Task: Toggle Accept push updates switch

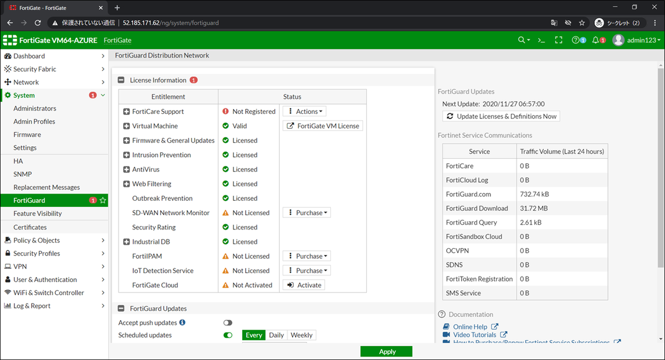Action: tap(228, 322)
